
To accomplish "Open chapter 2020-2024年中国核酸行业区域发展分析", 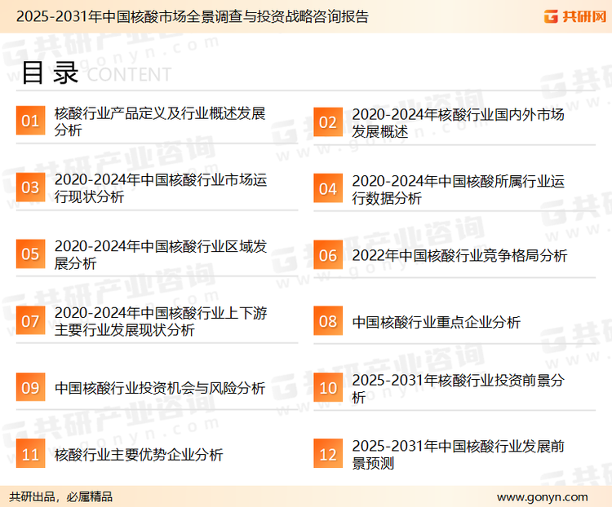I will click(x=161, y=254).
